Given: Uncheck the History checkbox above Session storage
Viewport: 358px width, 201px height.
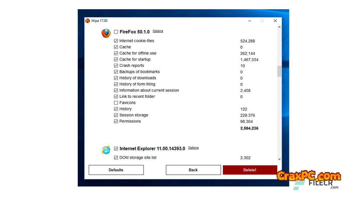Looking at the screenshot, I should click(116, 109).
